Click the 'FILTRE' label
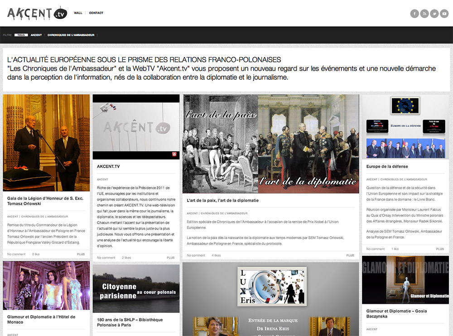 pyautogui.click(x=7, y=35)
